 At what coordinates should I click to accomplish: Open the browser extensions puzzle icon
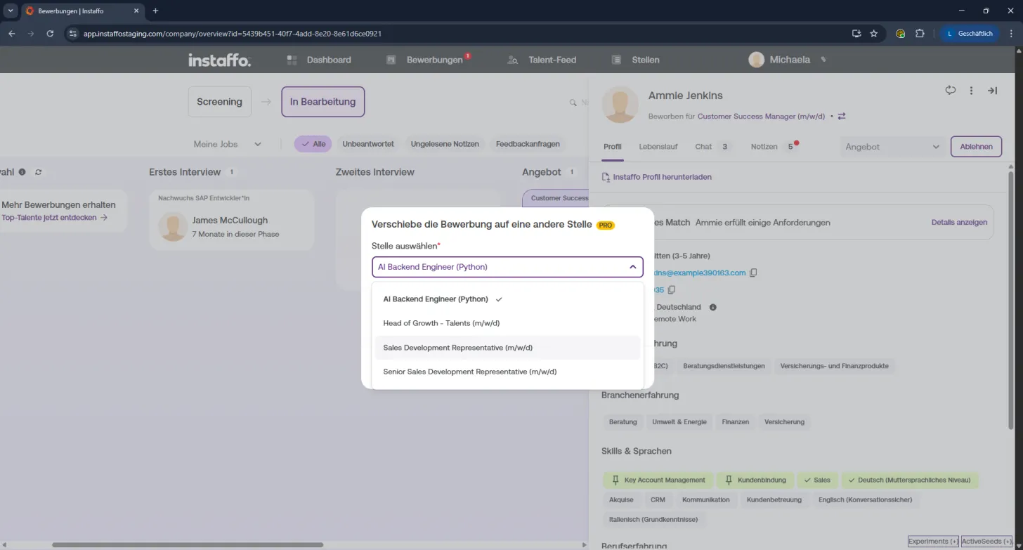click(x=920, y=33)
